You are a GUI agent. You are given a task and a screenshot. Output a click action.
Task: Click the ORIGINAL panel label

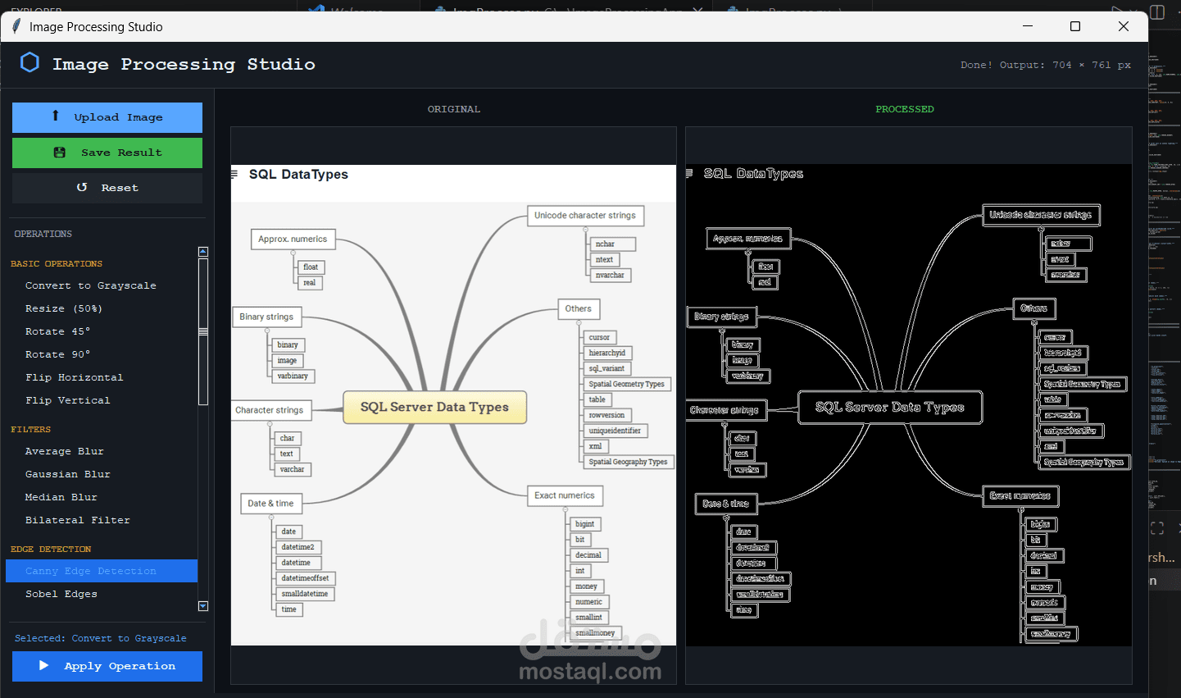454,109
